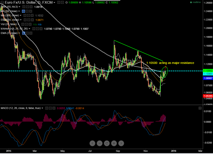Open settings gear for EMA (7, close)
Viewport: 213px width, 154px height.
pyautogui.click(x=27, y=33)
